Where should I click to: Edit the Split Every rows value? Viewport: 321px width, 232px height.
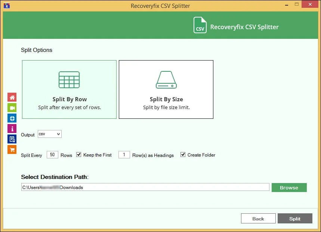pos(52,154)
